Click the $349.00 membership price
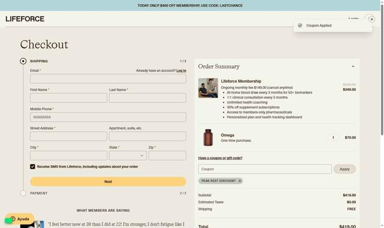The image size is (384, 228). tap(349, 89)
